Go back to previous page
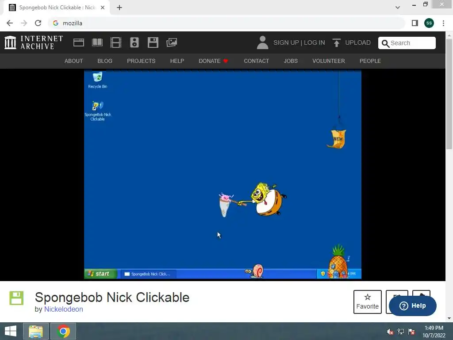 point(10,23)
